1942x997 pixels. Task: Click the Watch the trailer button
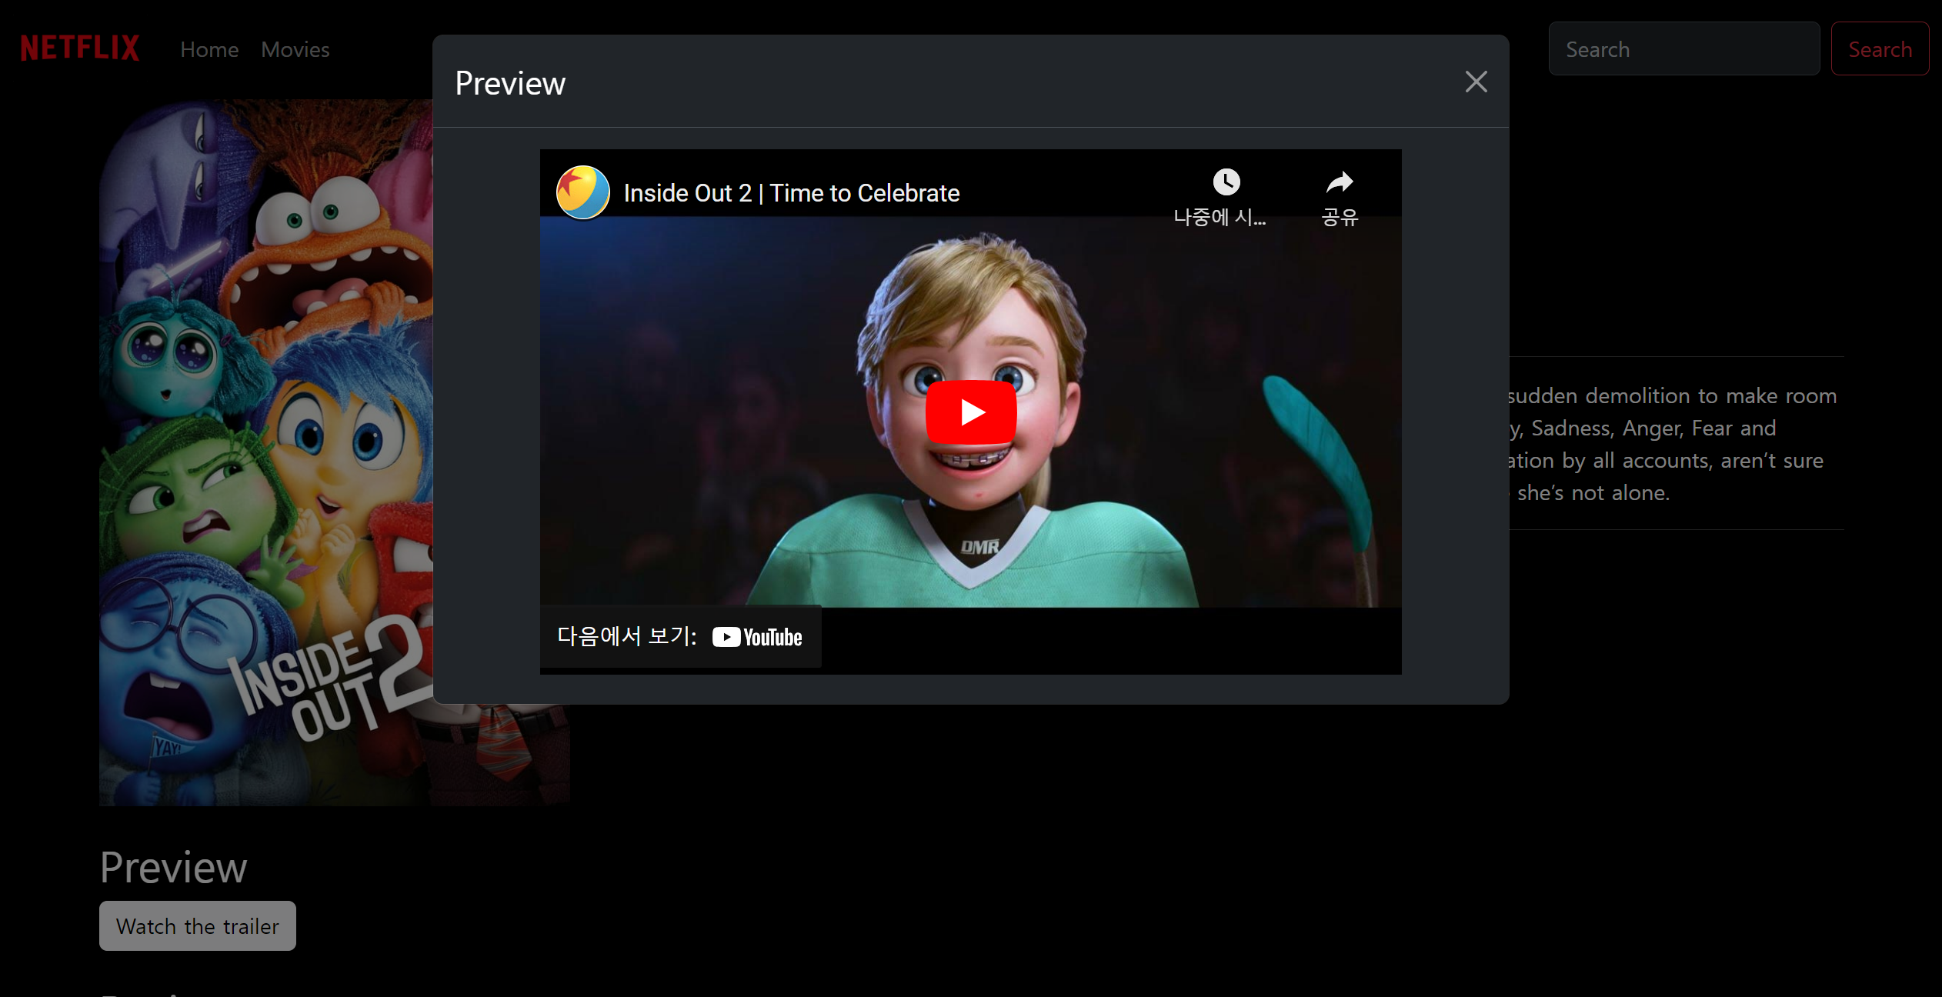click(x=198, y=925)
